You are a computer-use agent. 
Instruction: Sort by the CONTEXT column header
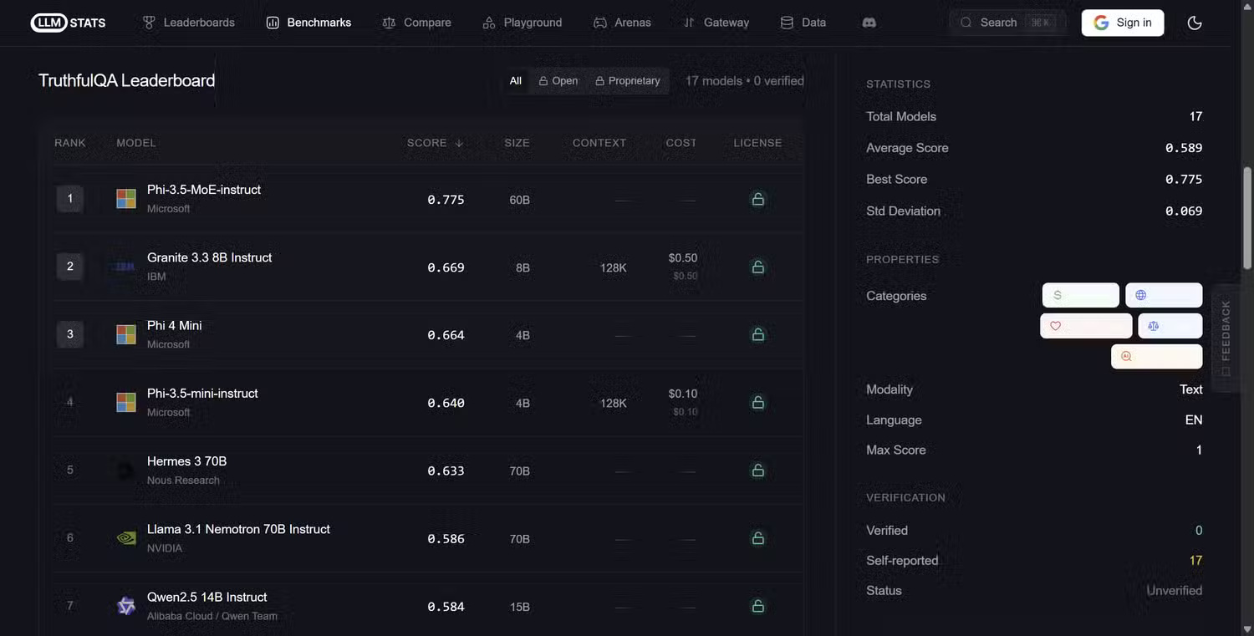599,142
